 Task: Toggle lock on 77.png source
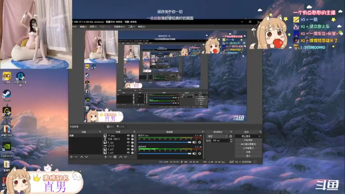tap(132, 136)
